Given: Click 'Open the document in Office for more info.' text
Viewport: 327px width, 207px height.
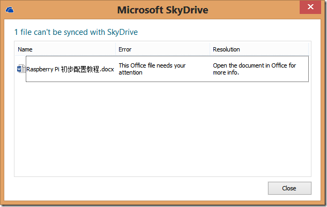Looking at the screenshot, I should pos(255,69).
